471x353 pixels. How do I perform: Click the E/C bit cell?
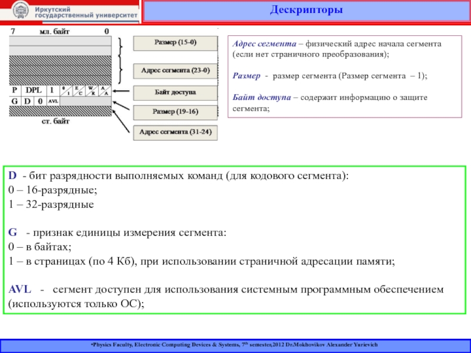pyautogui.click(x=77, y=91)
